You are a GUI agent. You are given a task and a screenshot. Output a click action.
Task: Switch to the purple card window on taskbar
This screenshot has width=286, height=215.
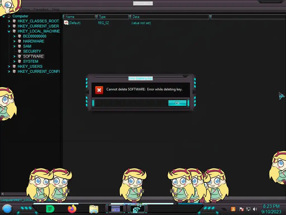click(116, 209)
